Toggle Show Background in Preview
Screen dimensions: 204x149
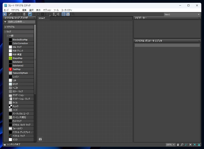(x=43, y=14)
